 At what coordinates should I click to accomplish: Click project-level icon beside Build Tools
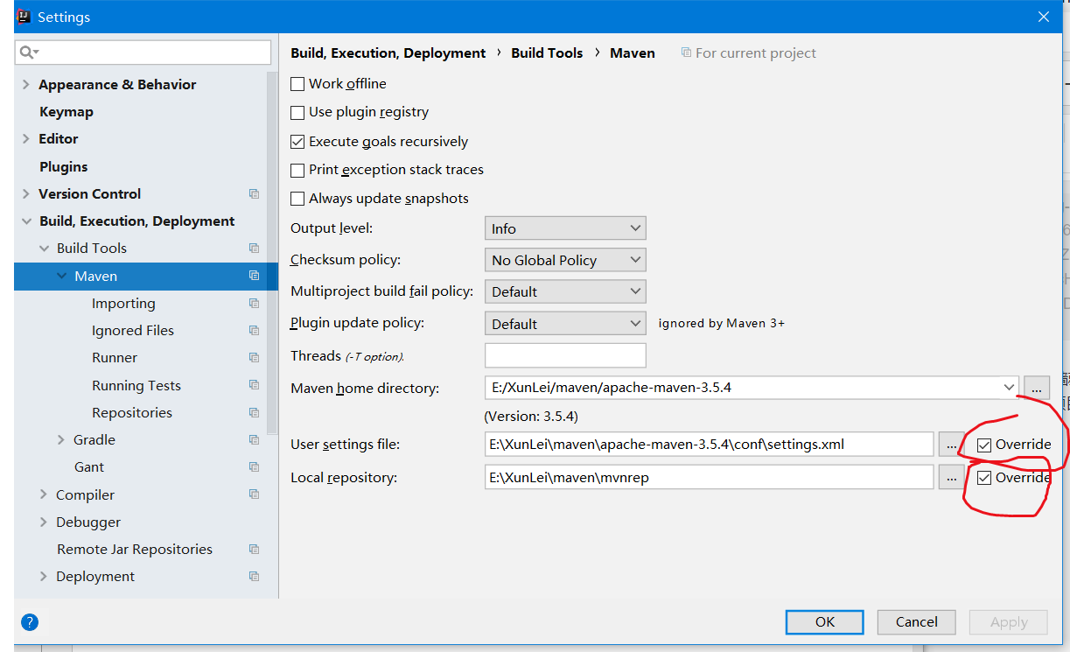pos(254,249)
